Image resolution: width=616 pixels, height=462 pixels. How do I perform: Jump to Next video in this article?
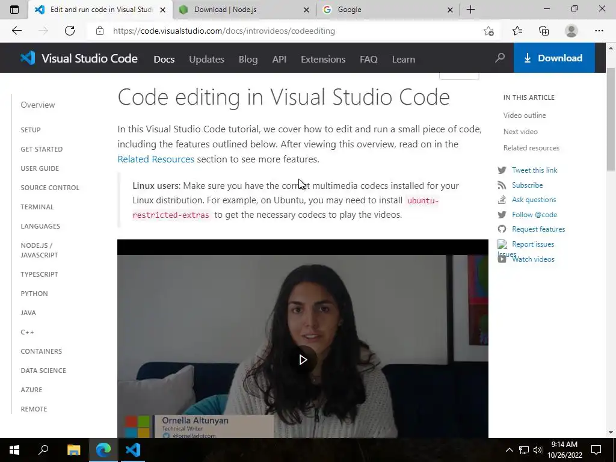tap(520, 132)
